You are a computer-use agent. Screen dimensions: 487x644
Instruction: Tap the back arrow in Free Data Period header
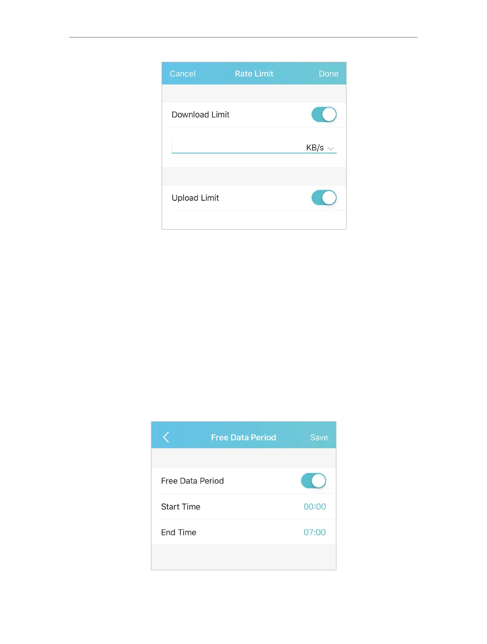(x=166, y=437)
